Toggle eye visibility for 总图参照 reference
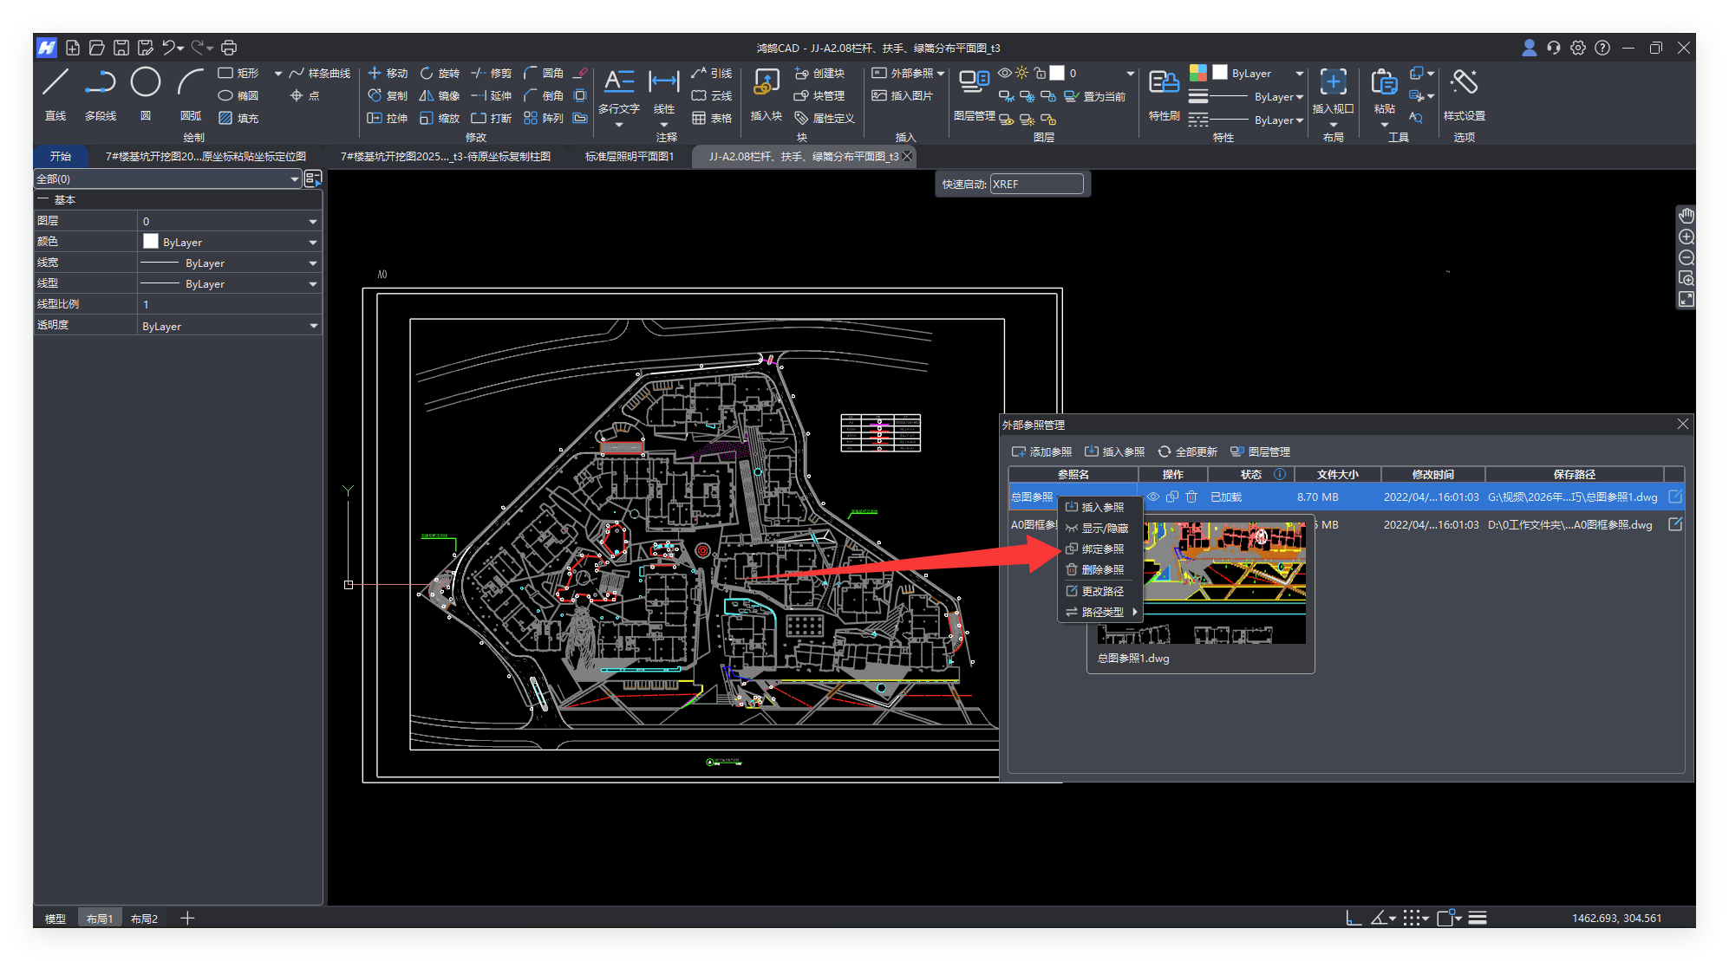 pos(1153,497)
